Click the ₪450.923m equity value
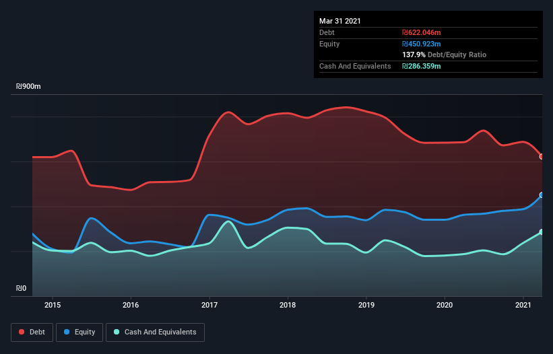The width and height of the screenshot is (553, 354). tap(422, 44)
